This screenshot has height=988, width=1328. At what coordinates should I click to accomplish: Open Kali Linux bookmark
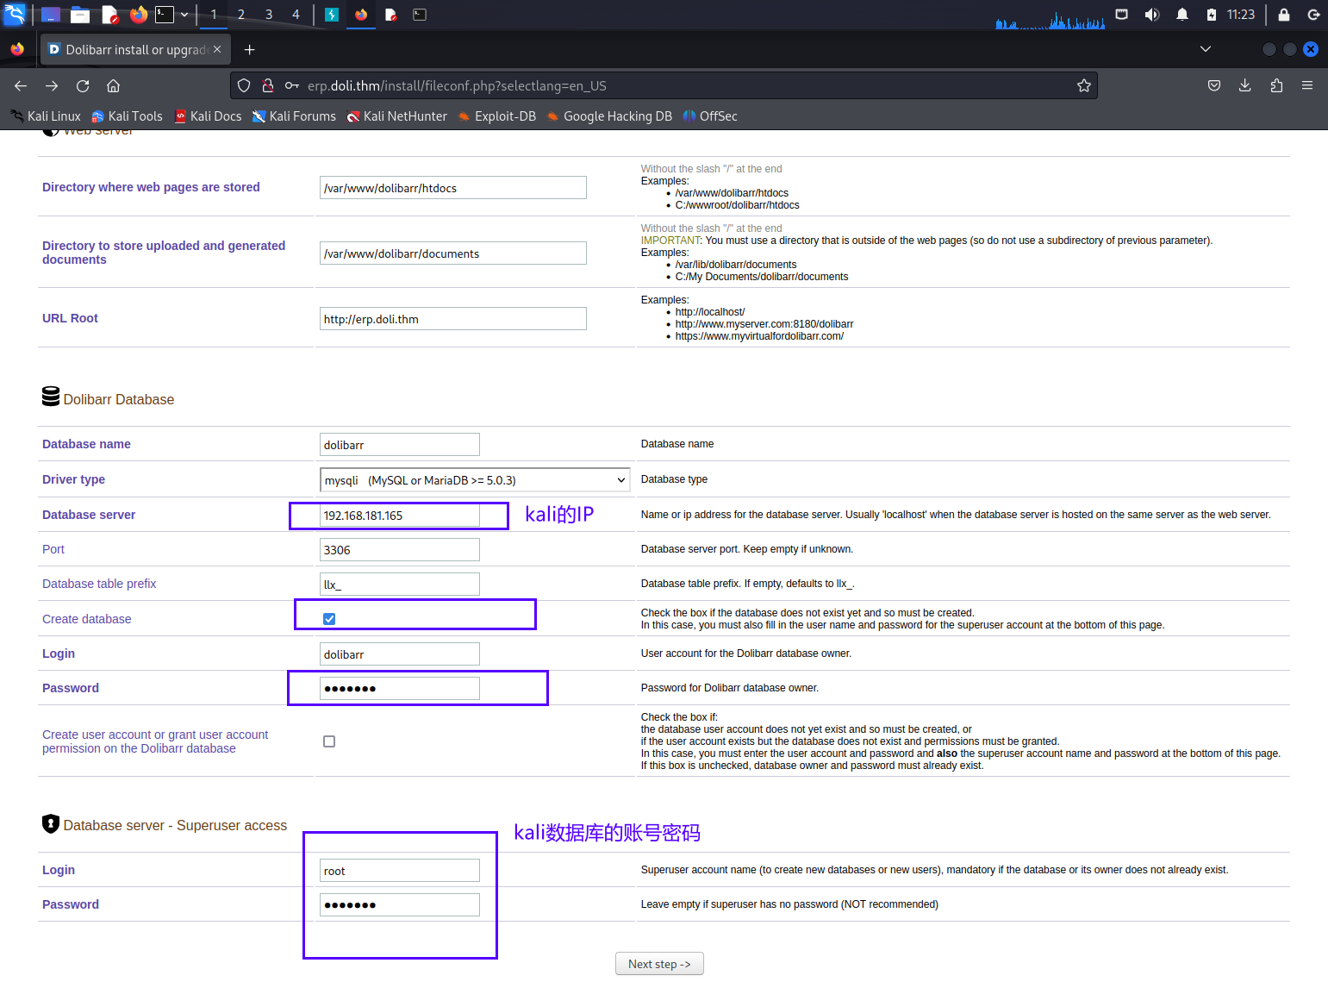pos(45,116)
